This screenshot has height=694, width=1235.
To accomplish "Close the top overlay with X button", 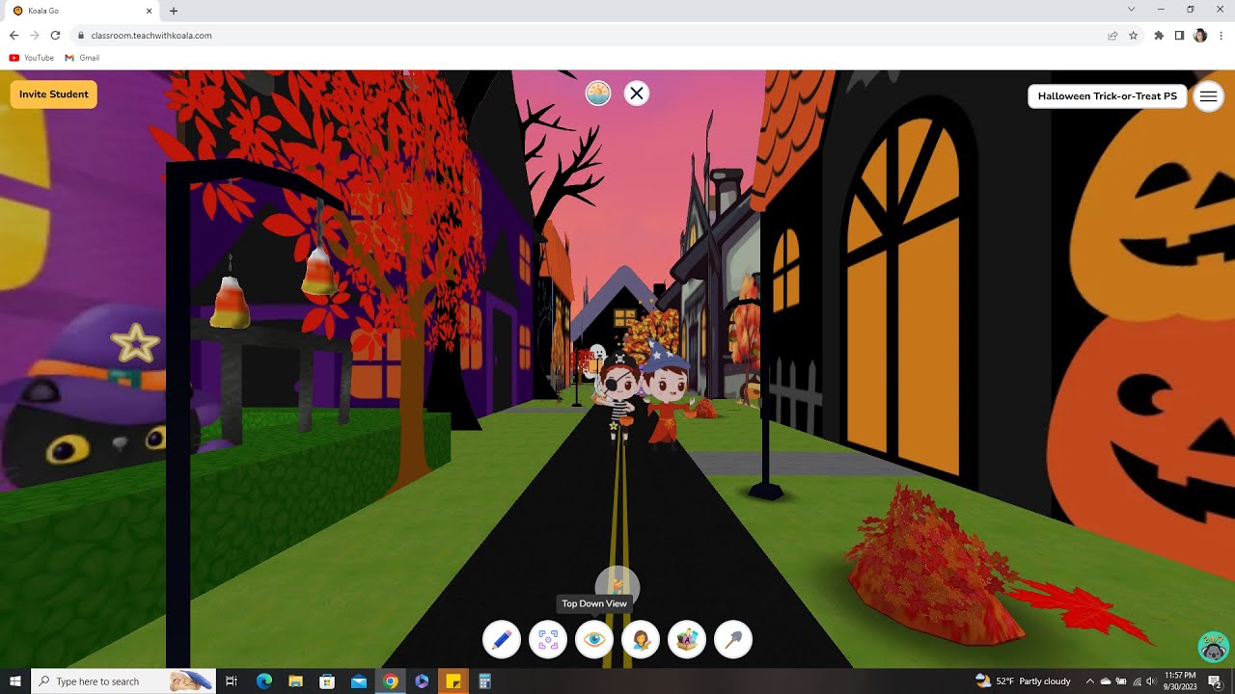I will tap(636, 93).
